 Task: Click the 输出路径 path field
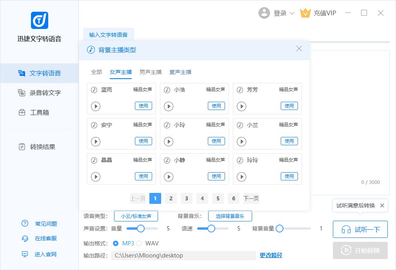click(183, 256)
